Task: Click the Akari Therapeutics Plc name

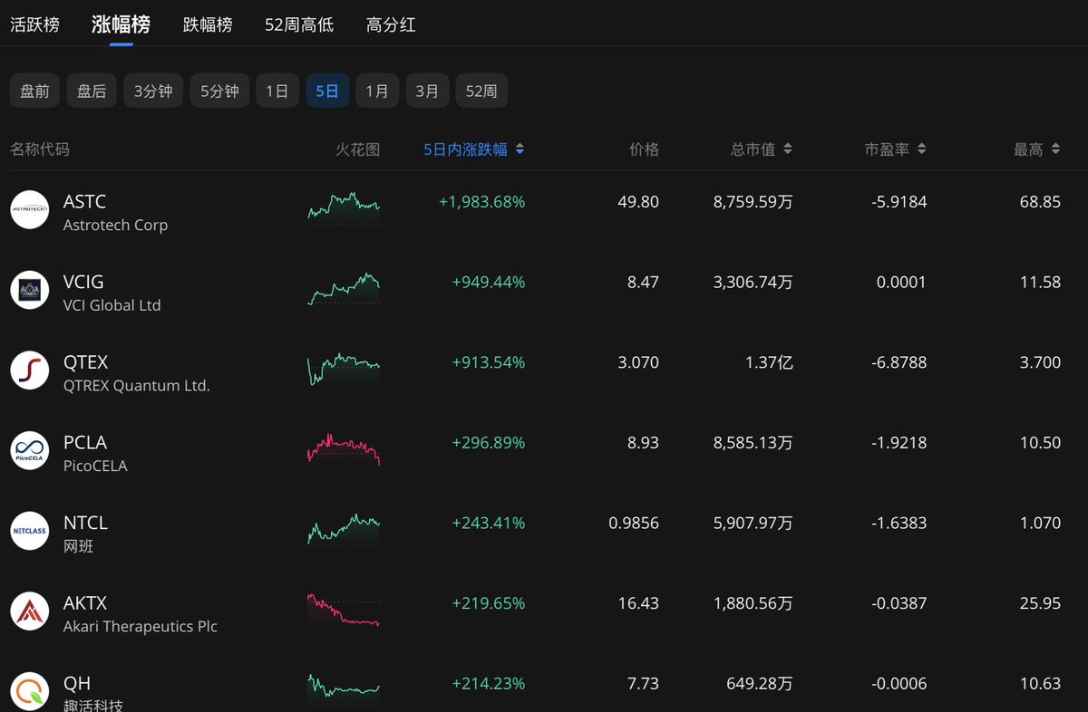Action: coord(141,626)
